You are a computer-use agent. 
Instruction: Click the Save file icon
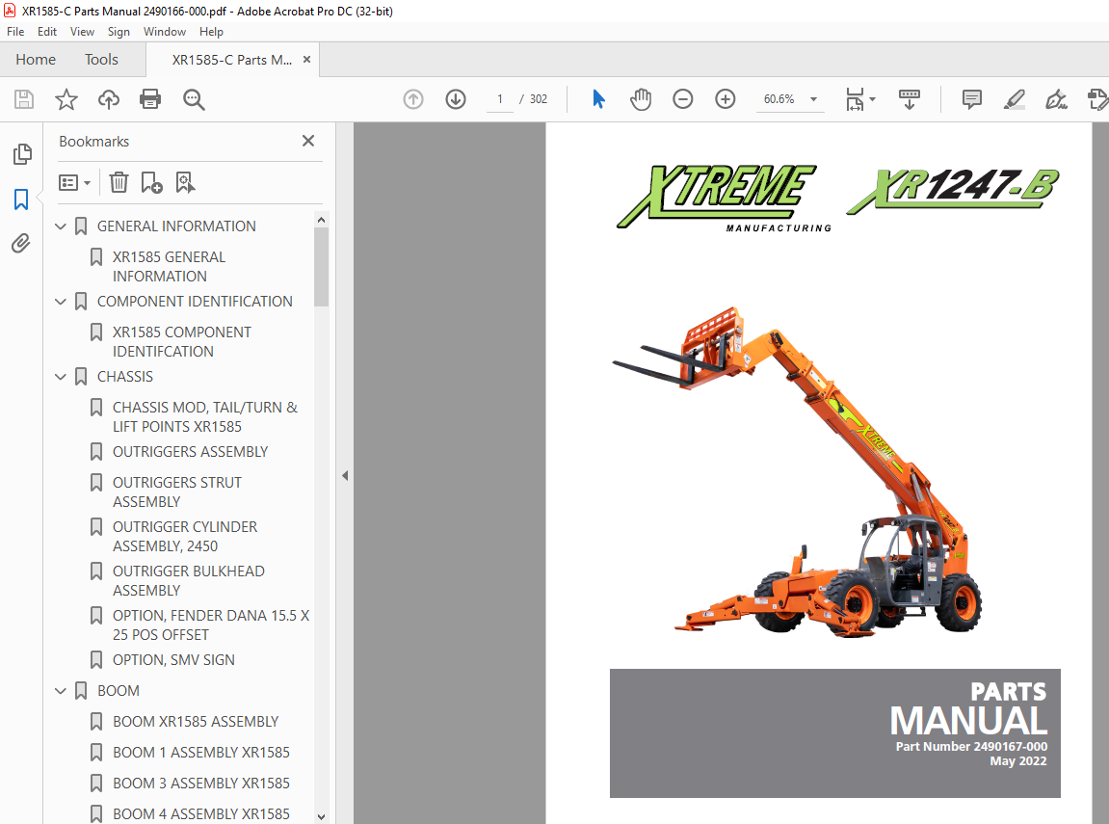click(x=24, y=99)
